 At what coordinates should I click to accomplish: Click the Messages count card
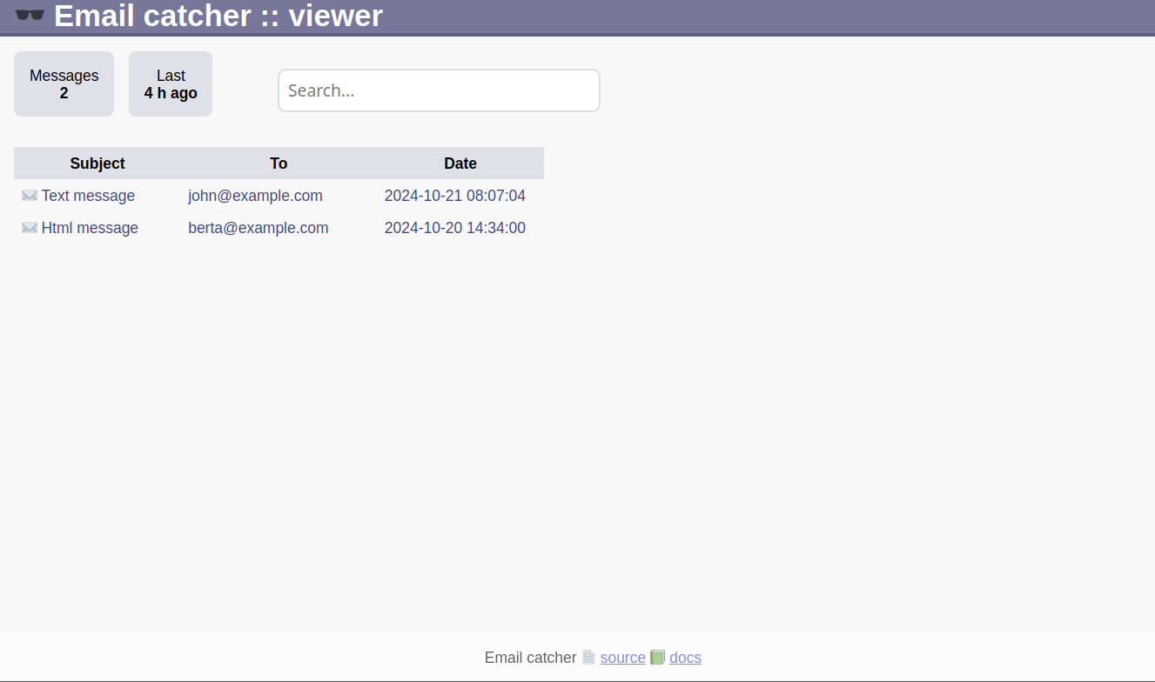coord(64,84)
